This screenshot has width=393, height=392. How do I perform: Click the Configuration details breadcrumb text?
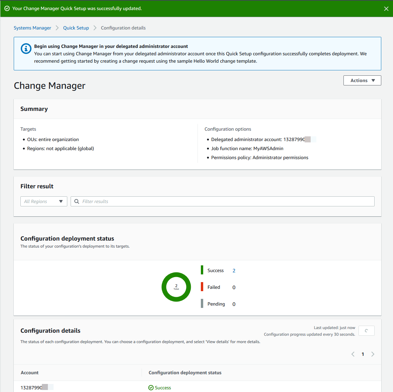[x=123, y=28]
